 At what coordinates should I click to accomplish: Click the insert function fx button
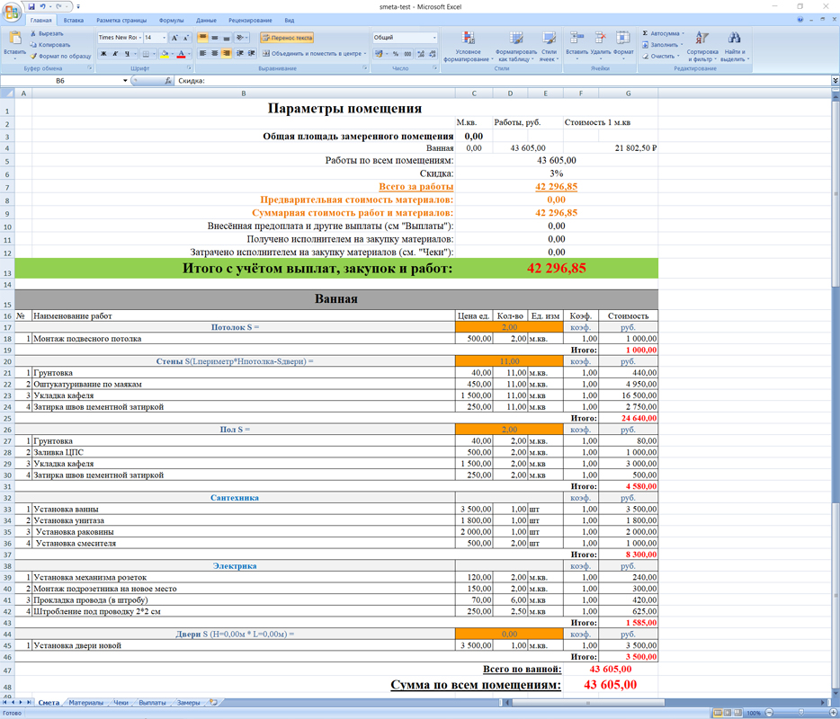[167, 81]
